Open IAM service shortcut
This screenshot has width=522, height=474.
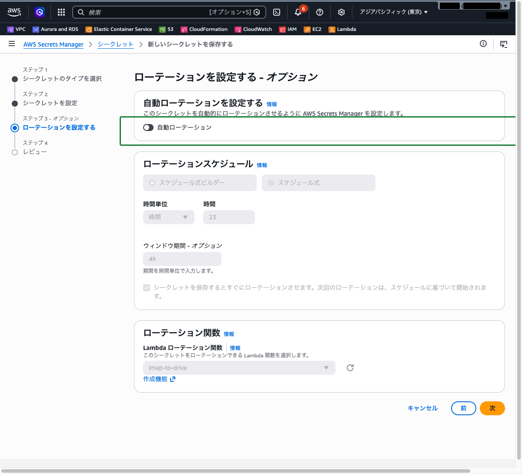tap(288, 29)
